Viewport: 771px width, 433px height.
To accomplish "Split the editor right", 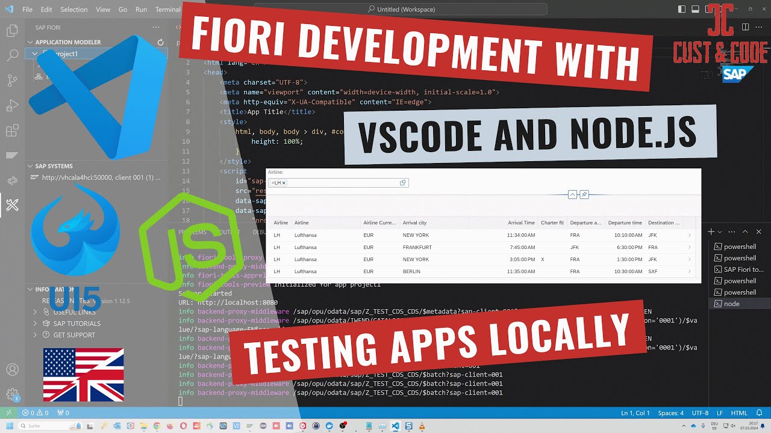I will tap(745, 27).
